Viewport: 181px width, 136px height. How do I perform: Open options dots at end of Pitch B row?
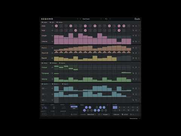point(139,58)
